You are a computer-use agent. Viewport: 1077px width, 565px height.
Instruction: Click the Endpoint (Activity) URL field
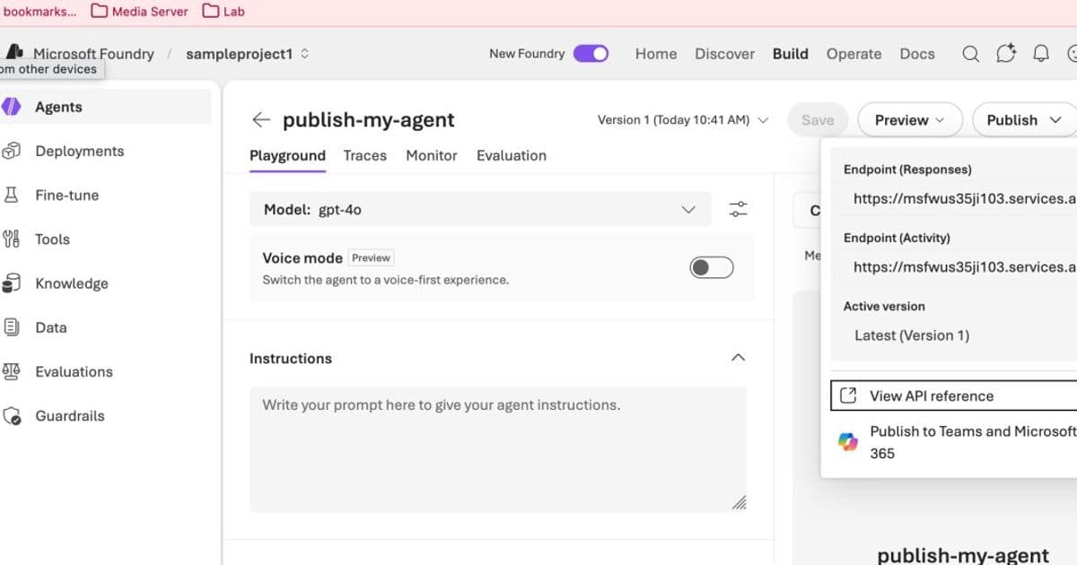[960, 267]
